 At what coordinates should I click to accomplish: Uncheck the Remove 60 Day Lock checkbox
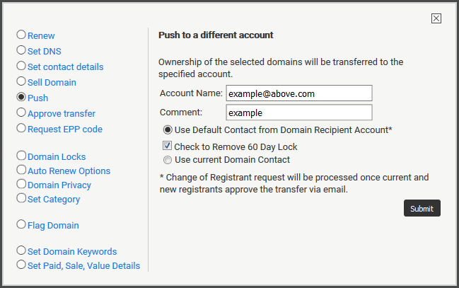[x=167, y=145]
